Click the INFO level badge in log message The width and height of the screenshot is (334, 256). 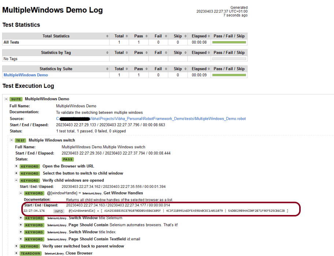(59, 211)
